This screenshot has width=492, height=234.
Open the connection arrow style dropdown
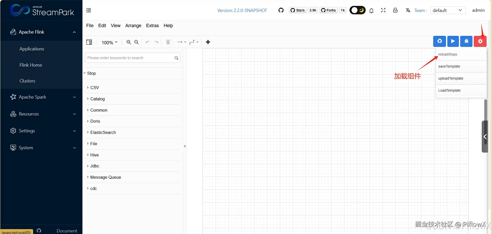(x=182, y=42)
